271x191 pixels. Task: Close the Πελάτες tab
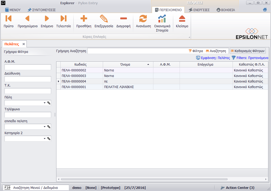(24, 44)
